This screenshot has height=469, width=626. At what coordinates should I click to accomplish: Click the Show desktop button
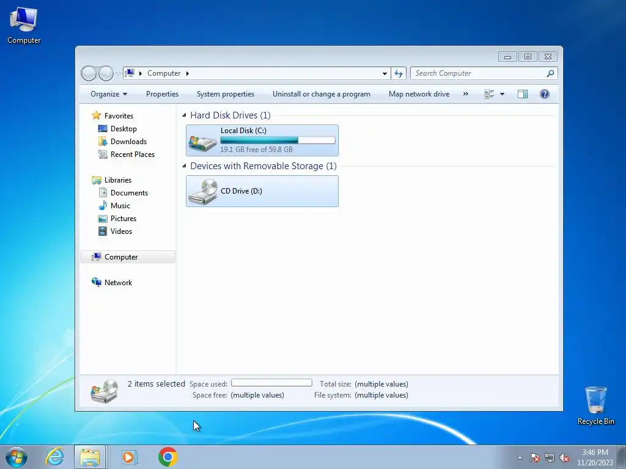click(x=622, y=457)
